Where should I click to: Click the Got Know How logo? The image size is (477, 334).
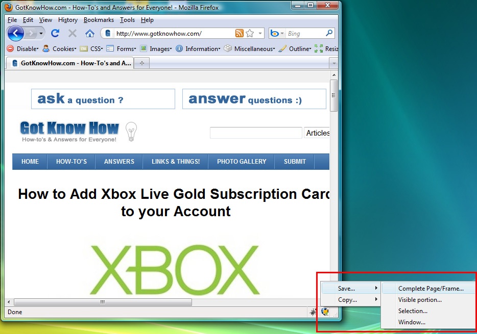click(x=69, y=132)
